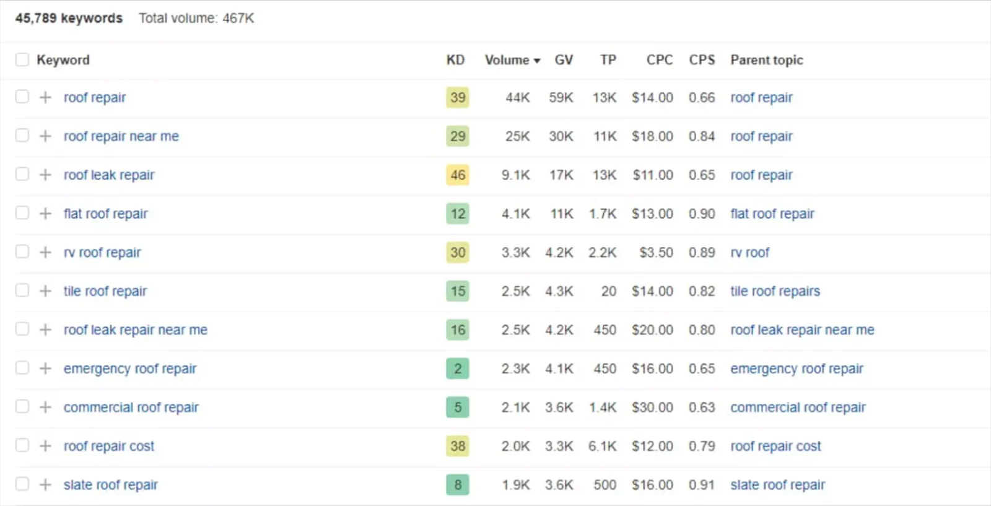
Task: Open the "emergency roof repair" parent topic
Action: (x=797, y=368)
